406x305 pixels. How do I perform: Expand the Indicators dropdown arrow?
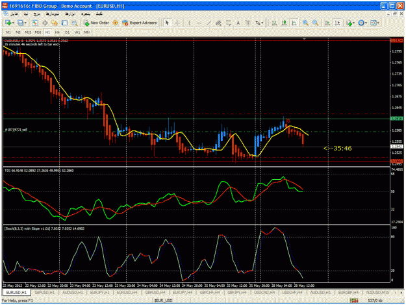click(x=354, y=23)
